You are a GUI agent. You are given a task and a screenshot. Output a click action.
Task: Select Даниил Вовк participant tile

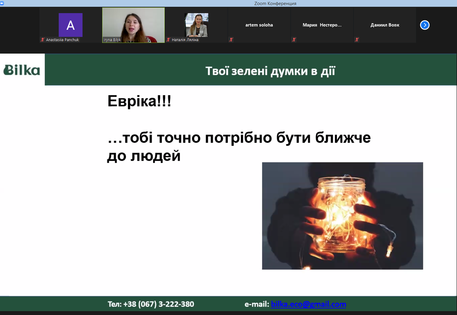[x=385, y=25]
